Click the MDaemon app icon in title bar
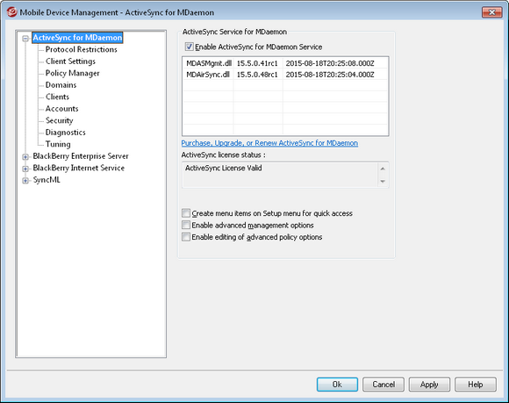Image resolution: width=509 pixels, height=403 pixels. point(11,12)
